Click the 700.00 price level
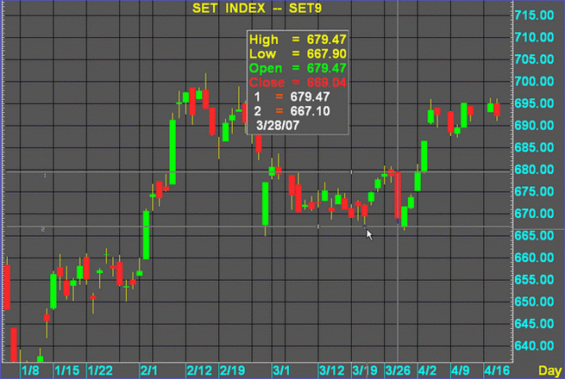Image resolution: width=565 pixels, height=379 pixels. (x=534, y=81)
